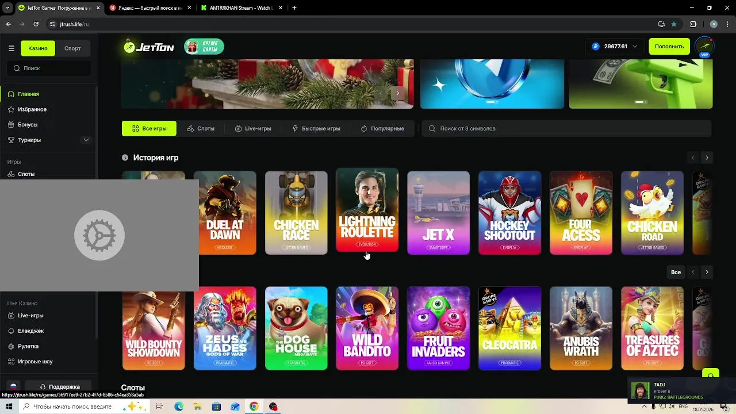
Task: Expand the balance 29677.61 dropdown
Action: (x=635, y=47)
